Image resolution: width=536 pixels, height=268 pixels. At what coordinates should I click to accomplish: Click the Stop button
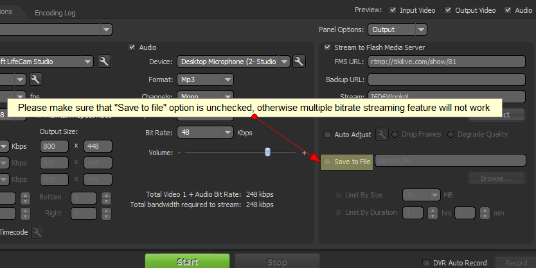click(277, 262)
